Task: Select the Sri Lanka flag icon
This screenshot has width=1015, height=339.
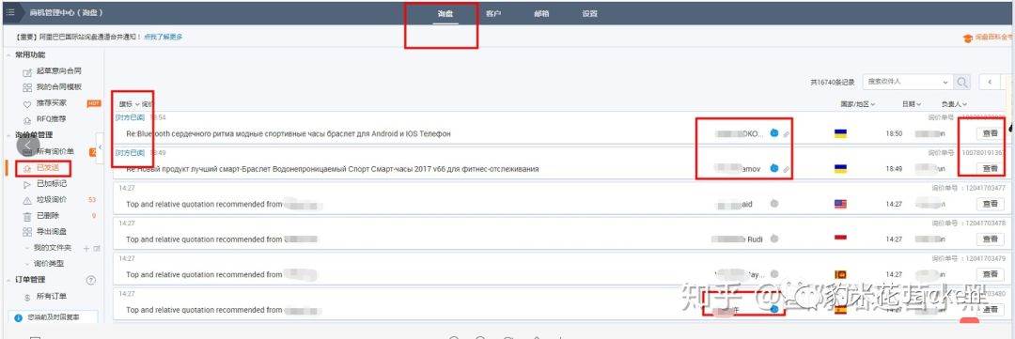Action: [x=840, y=274]
